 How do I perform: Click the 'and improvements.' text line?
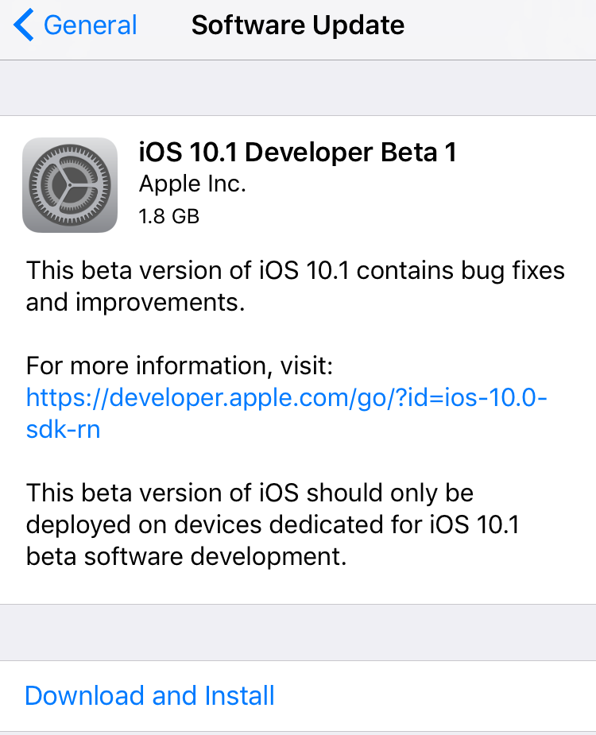click(136, 303)
